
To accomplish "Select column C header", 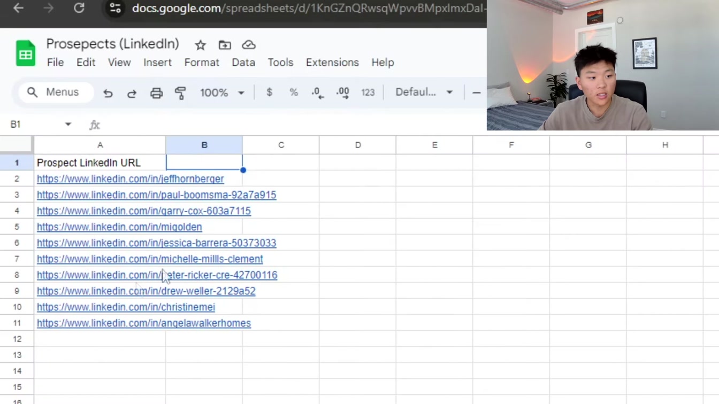I will pyautogui.click(x=281, y=145).
